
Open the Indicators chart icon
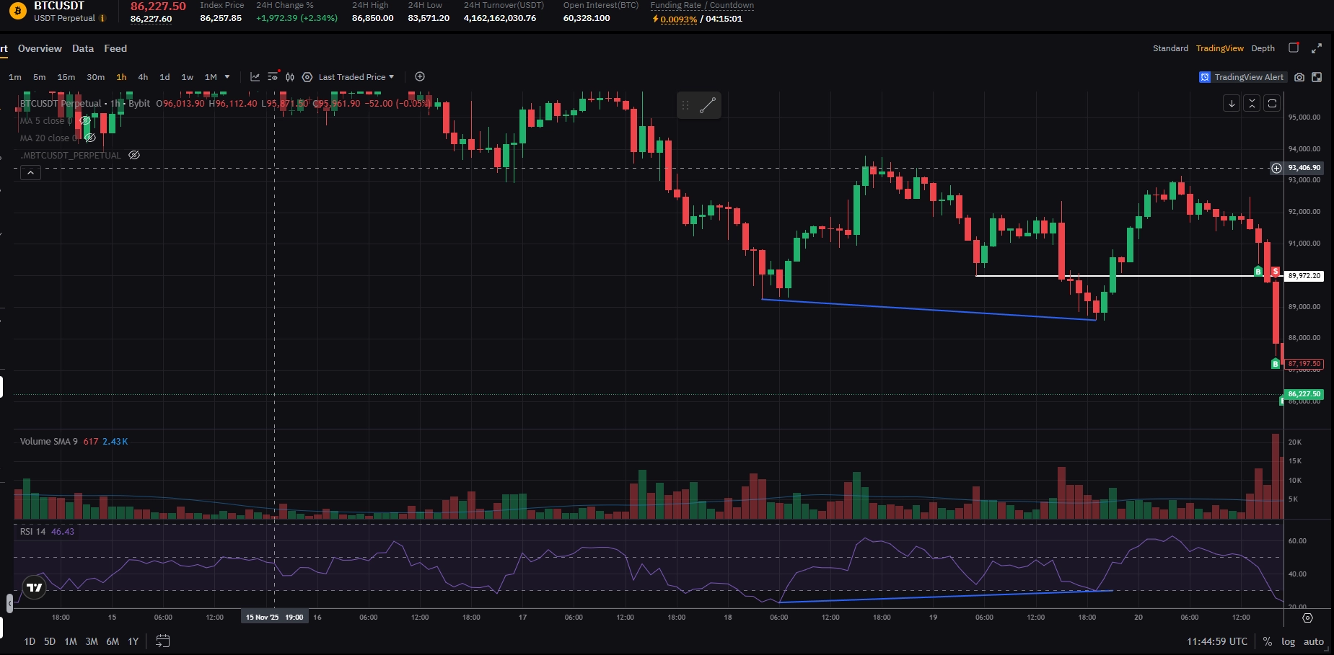[255, 77]
